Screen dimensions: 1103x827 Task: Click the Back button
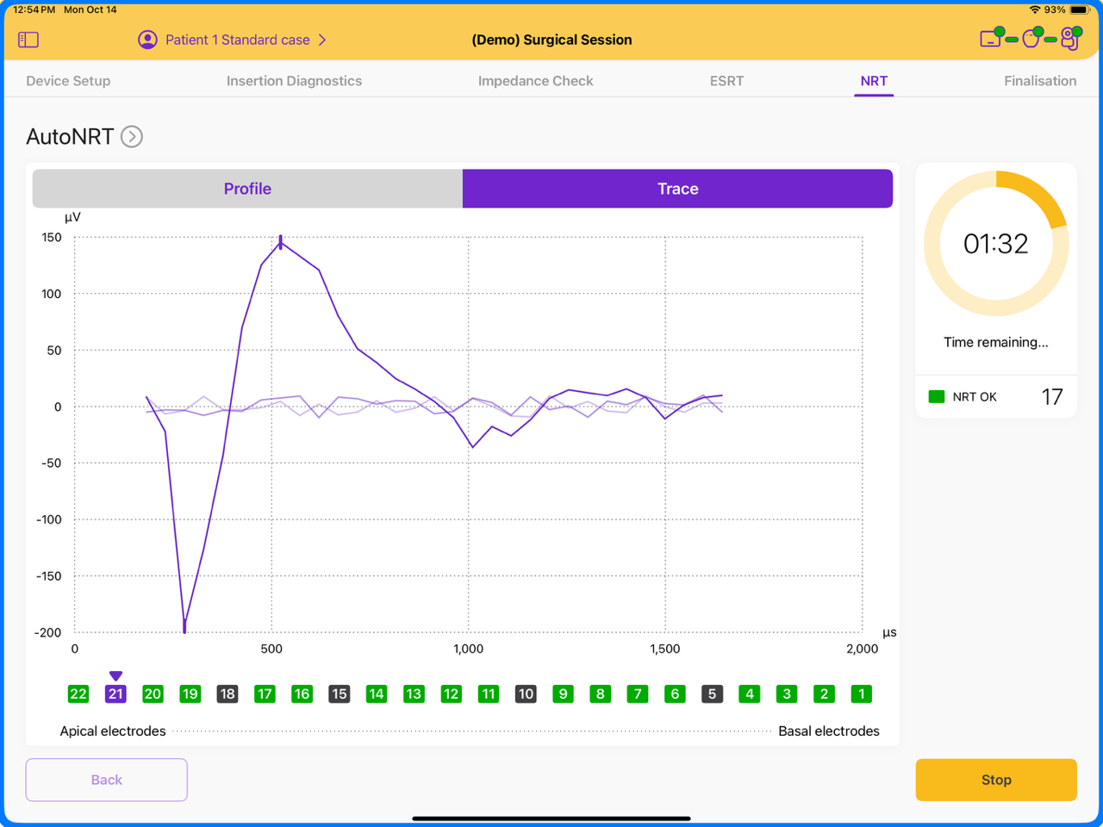coord(107,780)
